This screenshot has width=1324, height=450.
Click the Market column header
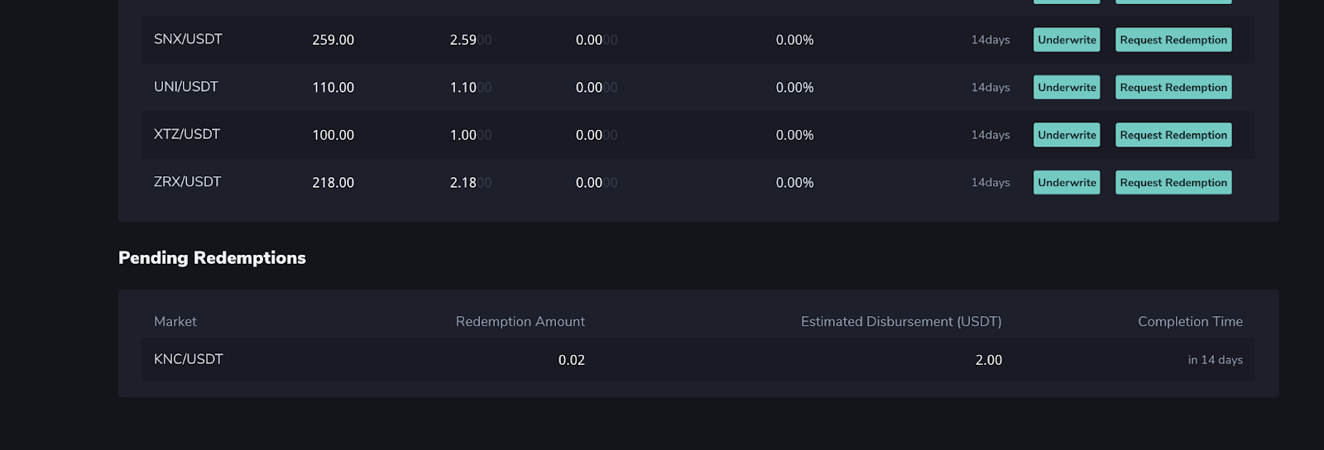[x=175, y=322]
